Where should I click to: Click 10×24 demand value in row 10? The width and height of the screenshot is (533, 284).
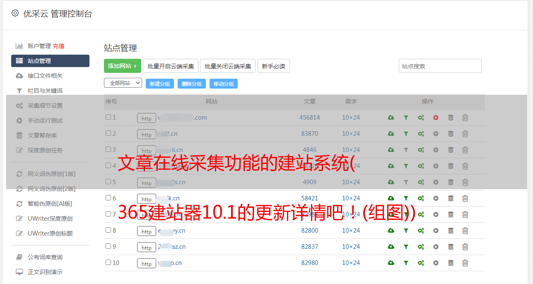pos(351,263)
